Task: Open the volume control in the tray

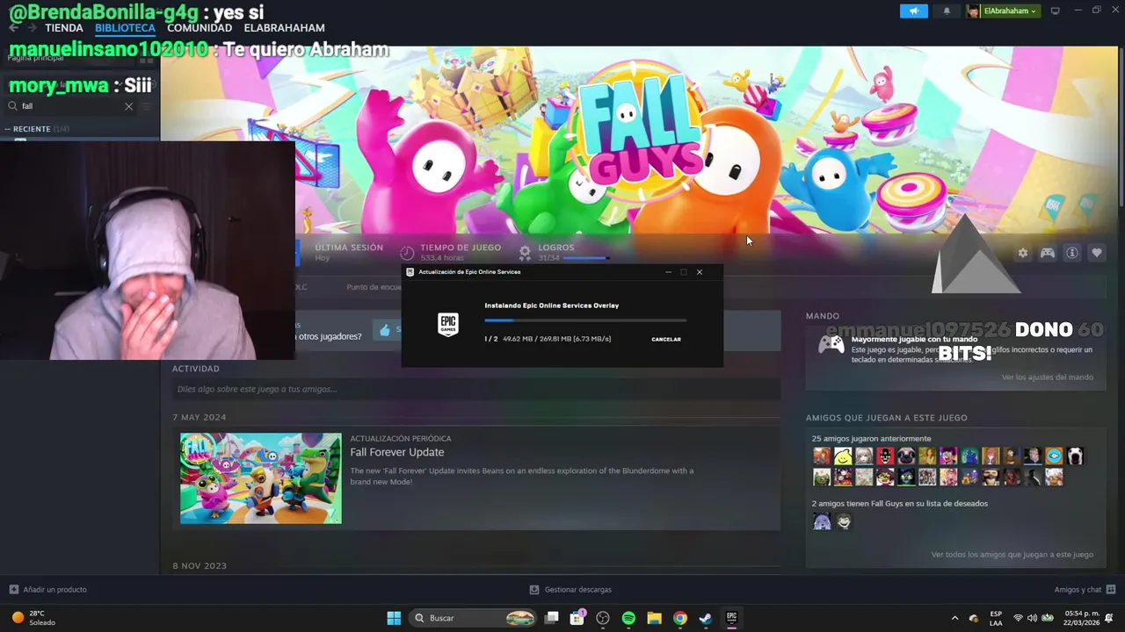Action: click(1032, 618)
